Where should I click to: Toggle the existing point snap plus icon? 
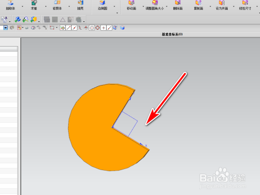(103, 28)
